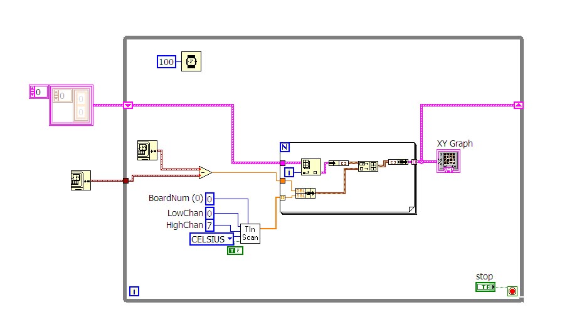Click the HighChan label
The width and height of the screenshot is (567, 327).
click(x=184, y=225)
